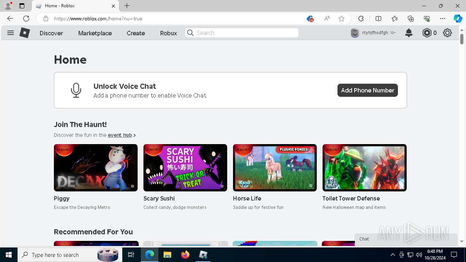
Task: Open Collections icon
Action: point(411,19)
